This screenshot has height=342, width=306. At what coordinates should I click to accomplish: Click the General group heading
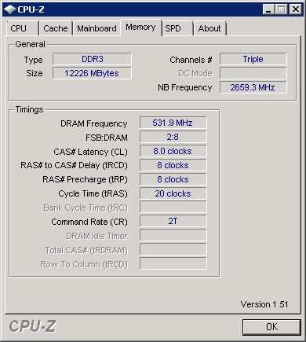(x=30, y=44)
